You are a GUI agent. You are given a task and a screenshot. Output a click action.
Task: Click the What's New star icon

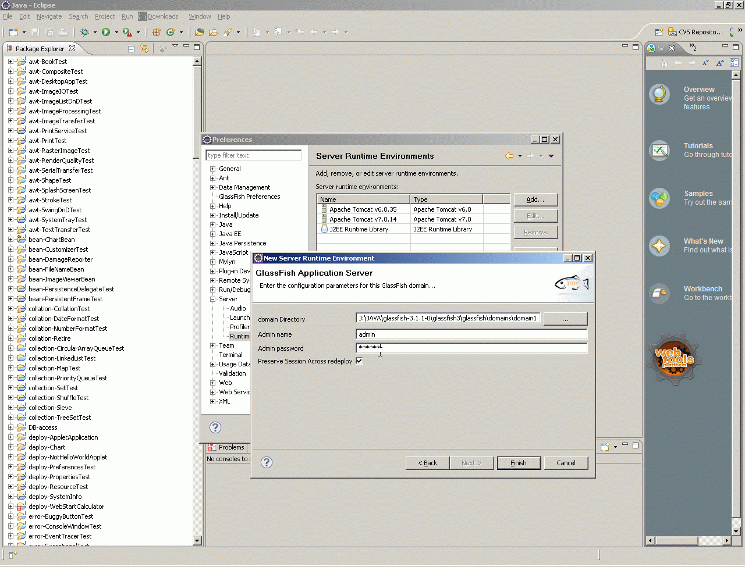[x=659, y=246]
